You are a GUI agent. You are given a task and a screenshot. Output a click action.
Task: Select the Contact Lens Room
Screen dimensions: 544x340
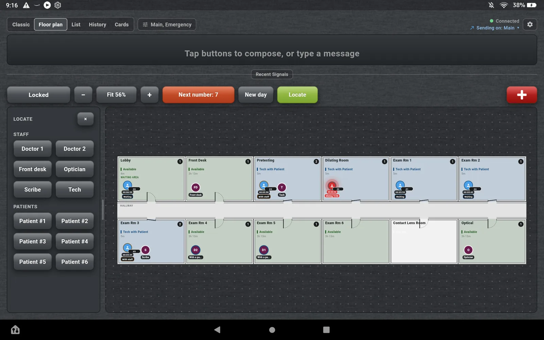click(424, 241)
